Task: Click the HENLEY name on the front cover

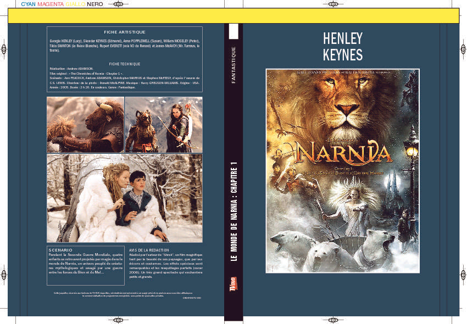Action: (342, 38)
